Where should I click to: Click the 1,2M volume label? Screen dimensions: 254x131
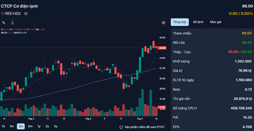pos(162,107)
